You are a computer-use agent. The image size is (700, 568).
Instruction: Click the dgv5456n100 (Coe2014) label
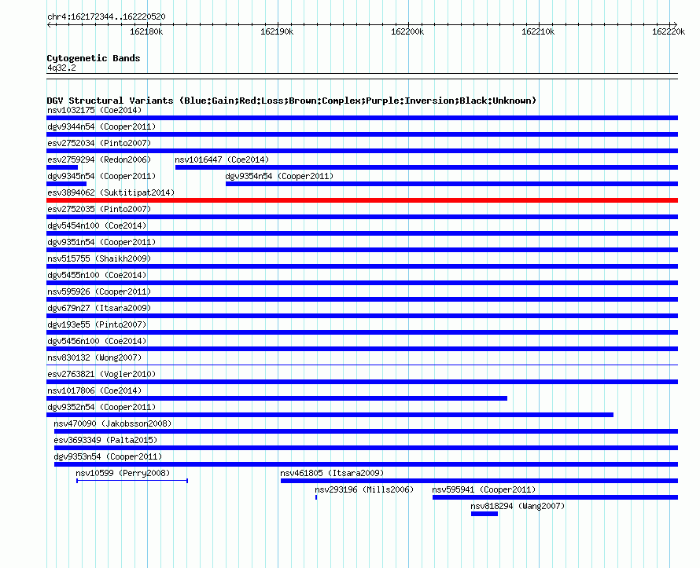point(97,341)
